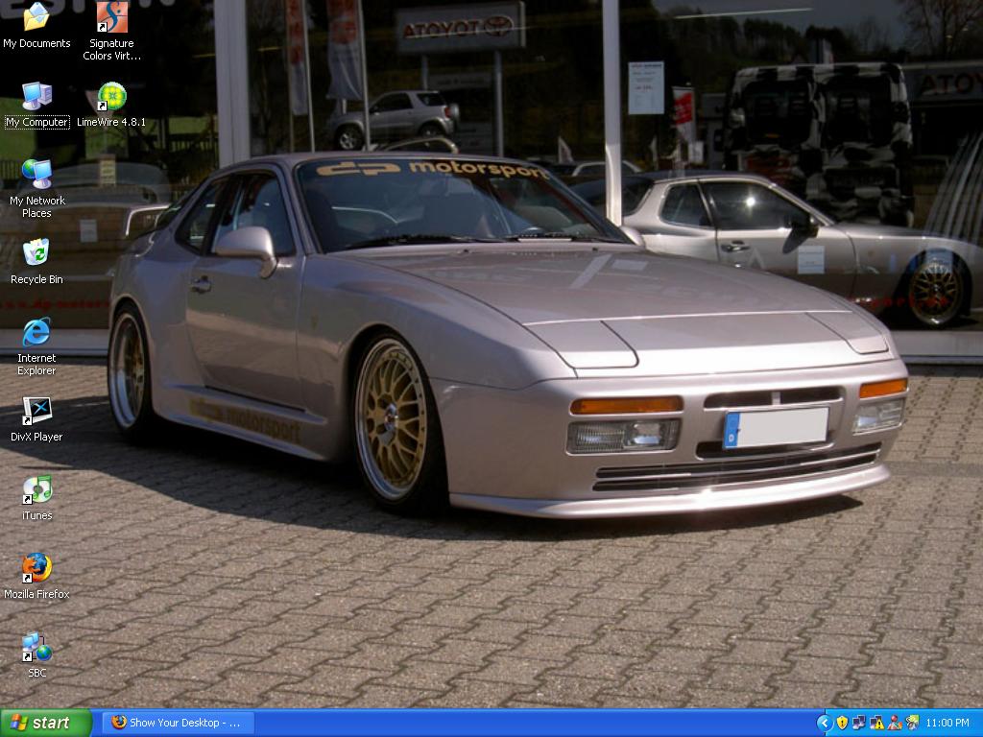Click the 11:00 PM taskbar clock
This screenshot has height=737, width=983.
pos(947,723)
